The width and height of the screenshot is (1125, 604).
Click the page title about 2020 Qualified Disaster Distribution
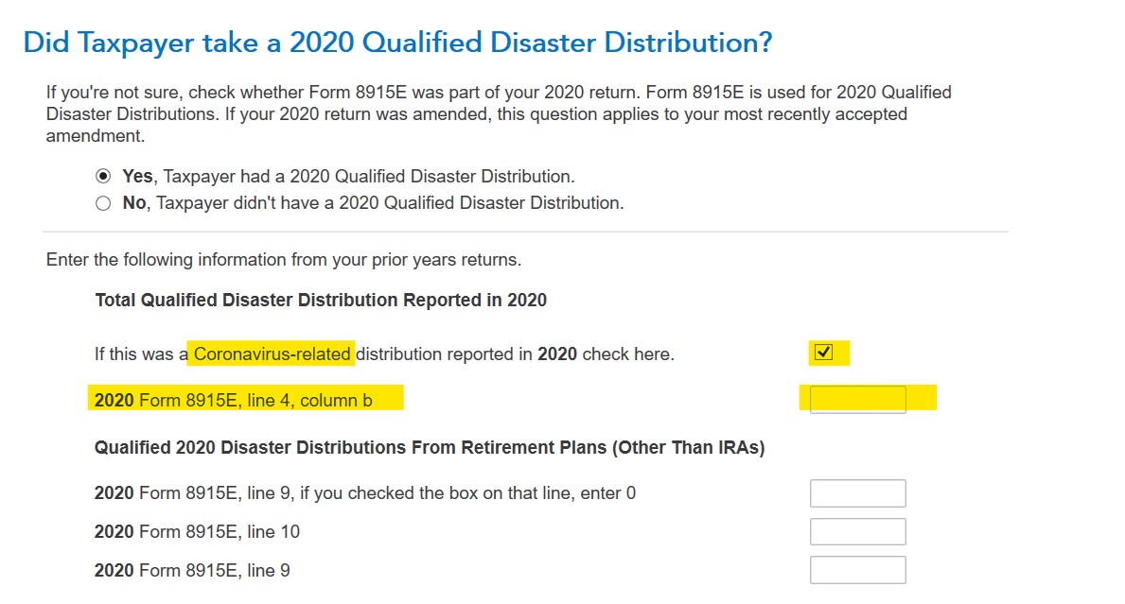pos(398,43)
